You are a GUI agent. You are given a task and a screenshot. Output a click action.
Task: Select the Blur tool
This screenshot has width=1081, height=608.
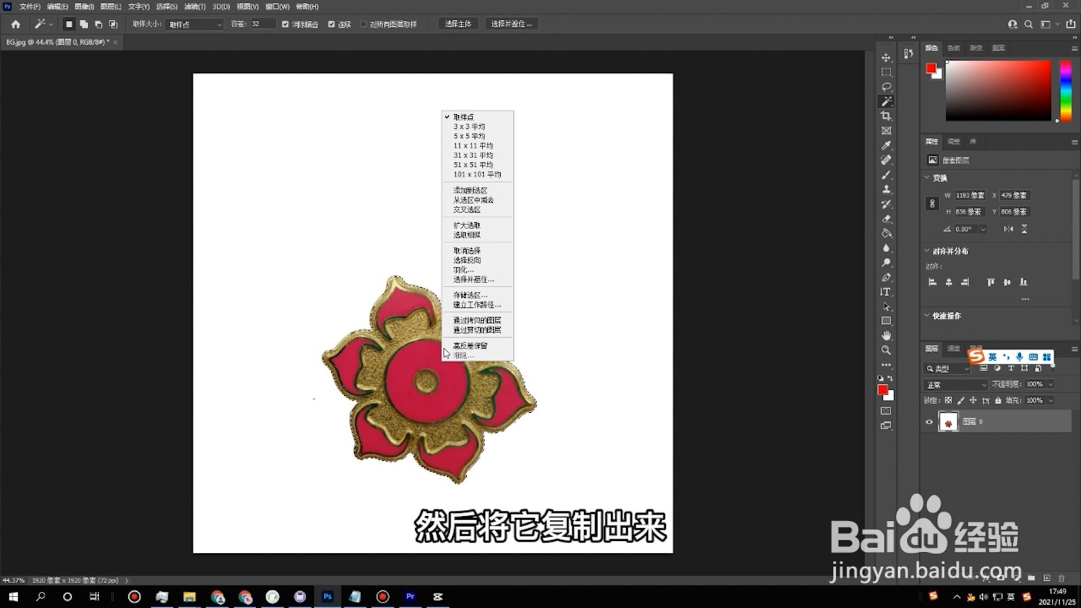click(886, 248)
